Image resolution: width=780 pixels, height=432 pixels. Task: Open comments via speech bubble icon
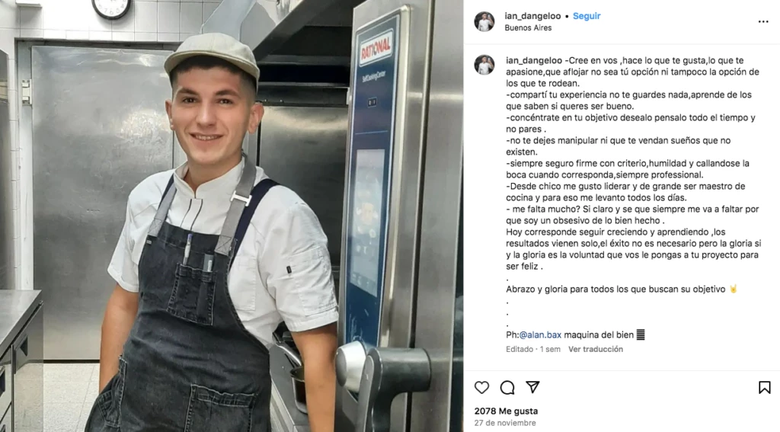coord(507,387)
